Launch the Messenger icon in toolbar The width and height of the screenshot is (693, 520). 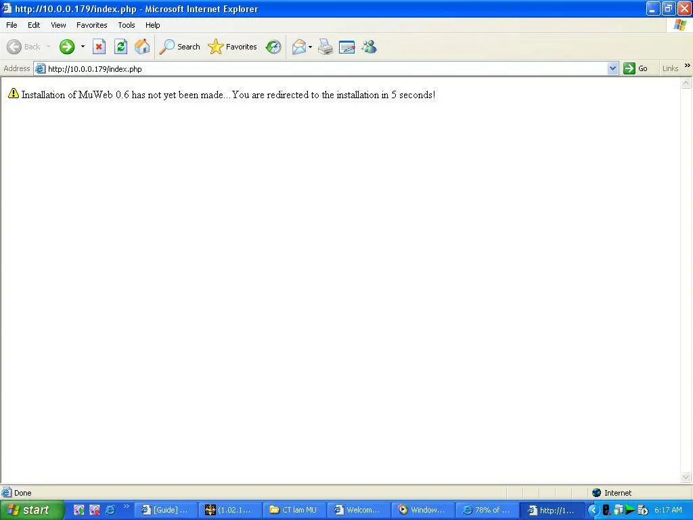pos(369,47)
